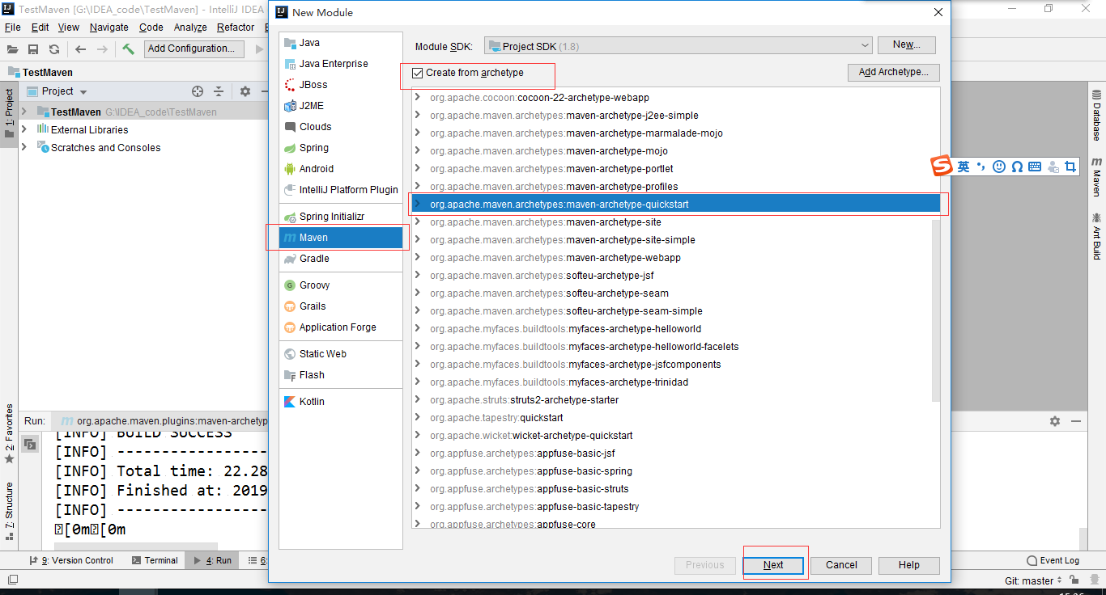This screenshot has height=595, width=1106.
Task: Open the Database side tool window
Action: pos(1096,116)
